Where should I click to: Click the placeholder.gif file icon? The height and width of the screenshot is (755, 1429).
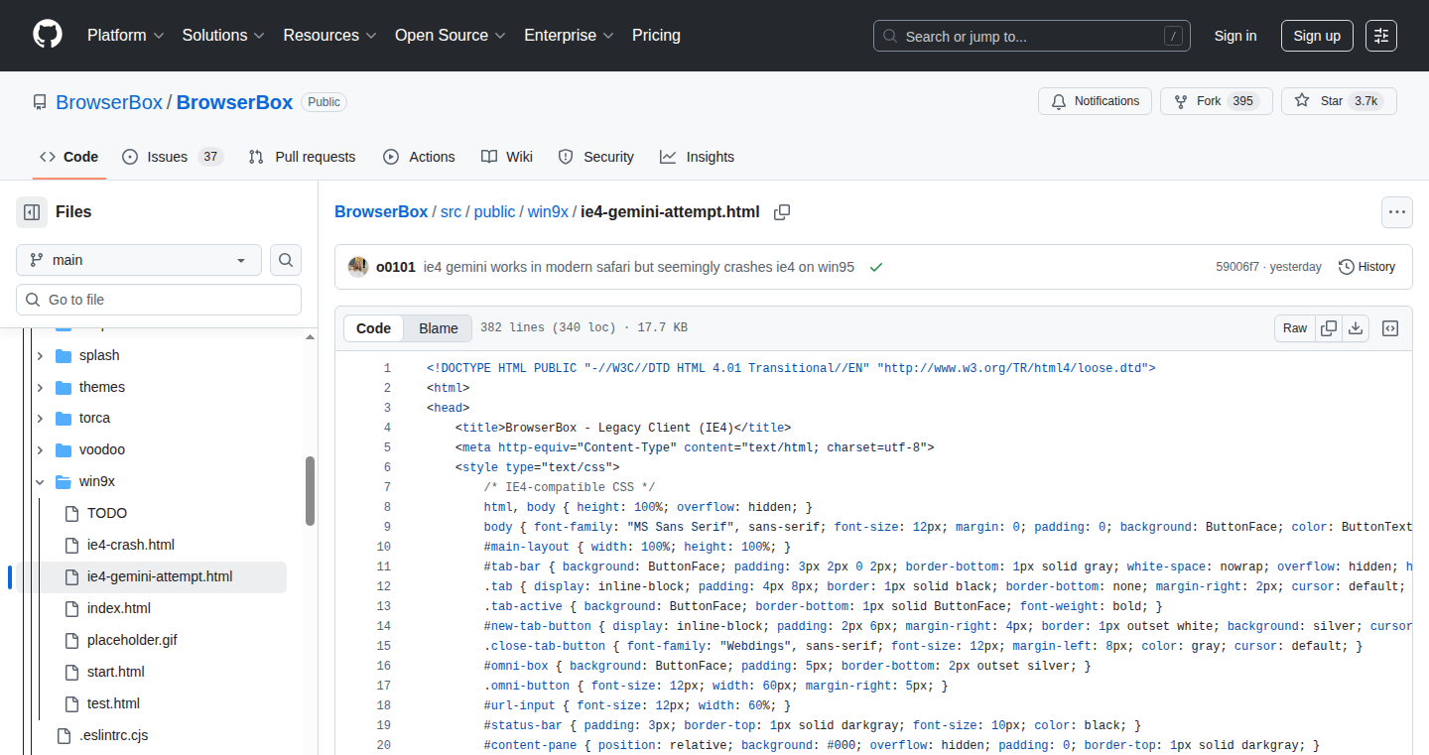coord(70,640)
